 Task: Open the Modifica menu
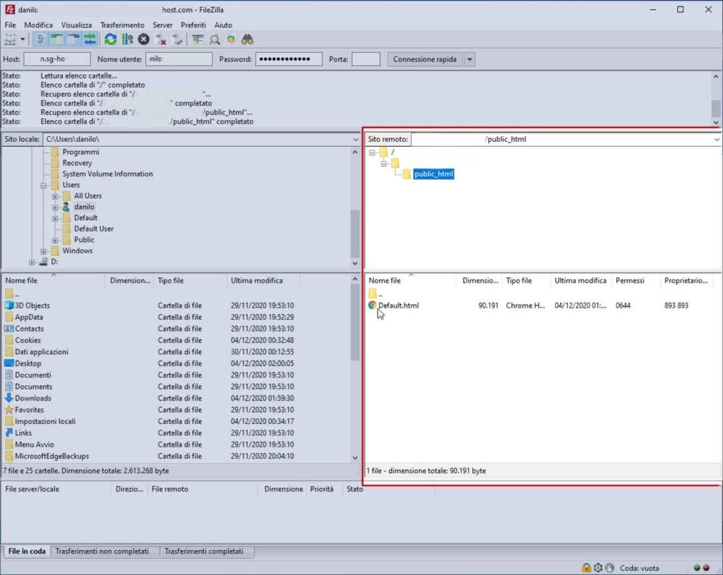pos(38,25)
